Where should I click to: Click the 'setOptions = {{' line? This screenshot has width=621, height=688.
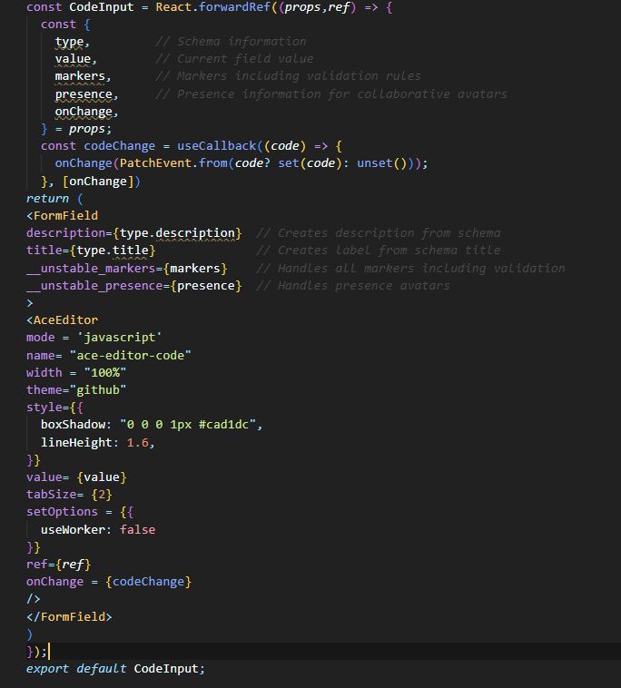(x=80, y=512)
